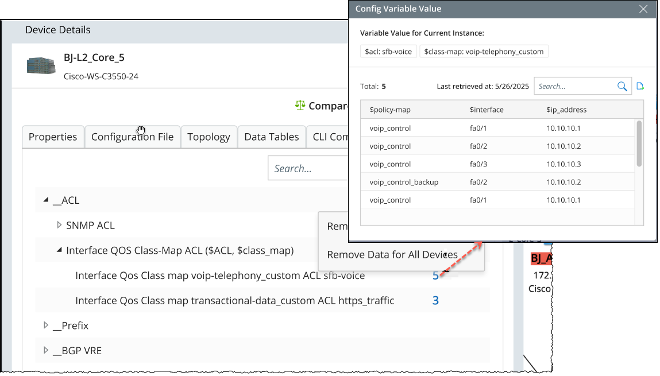660x376 pixels.
Task: Collapse the __ACL tree section
Action: 45,200
